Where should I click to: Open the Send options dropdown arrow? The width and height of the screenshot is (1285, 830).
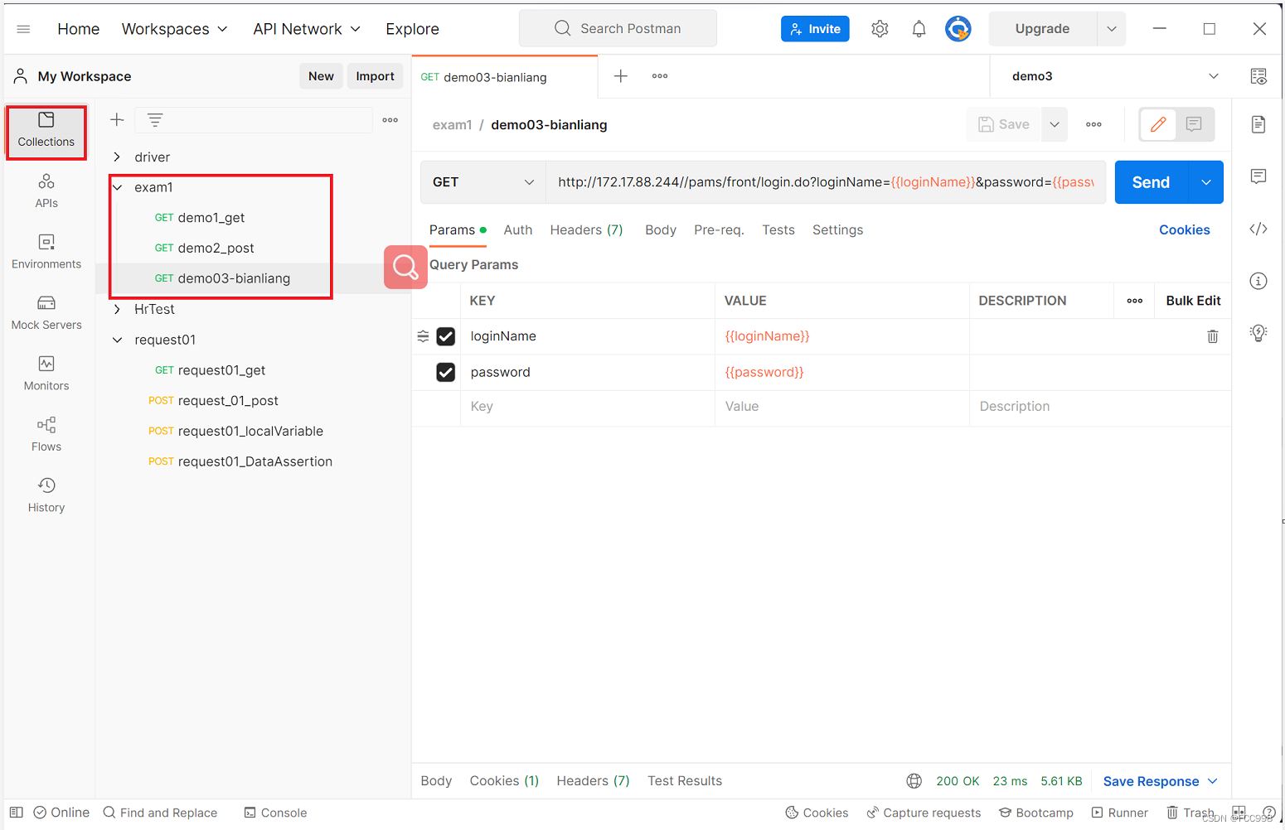click(1206, 182)
